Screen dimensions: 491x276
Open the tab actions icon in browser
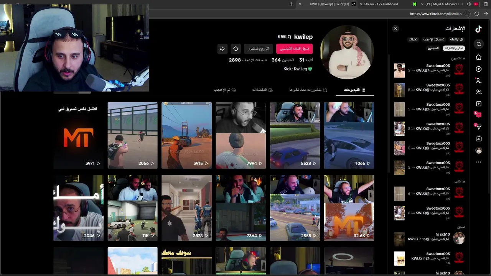point(486,4)
